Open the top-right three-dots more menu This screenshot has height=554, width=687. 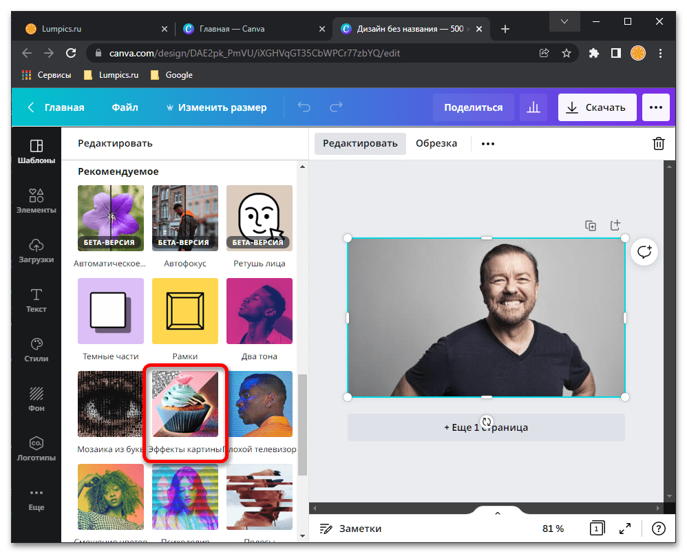[x=655, y=107]
